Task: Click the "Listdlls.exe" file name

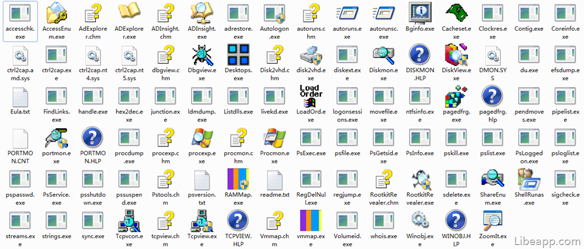Action: tap(238, 112)
